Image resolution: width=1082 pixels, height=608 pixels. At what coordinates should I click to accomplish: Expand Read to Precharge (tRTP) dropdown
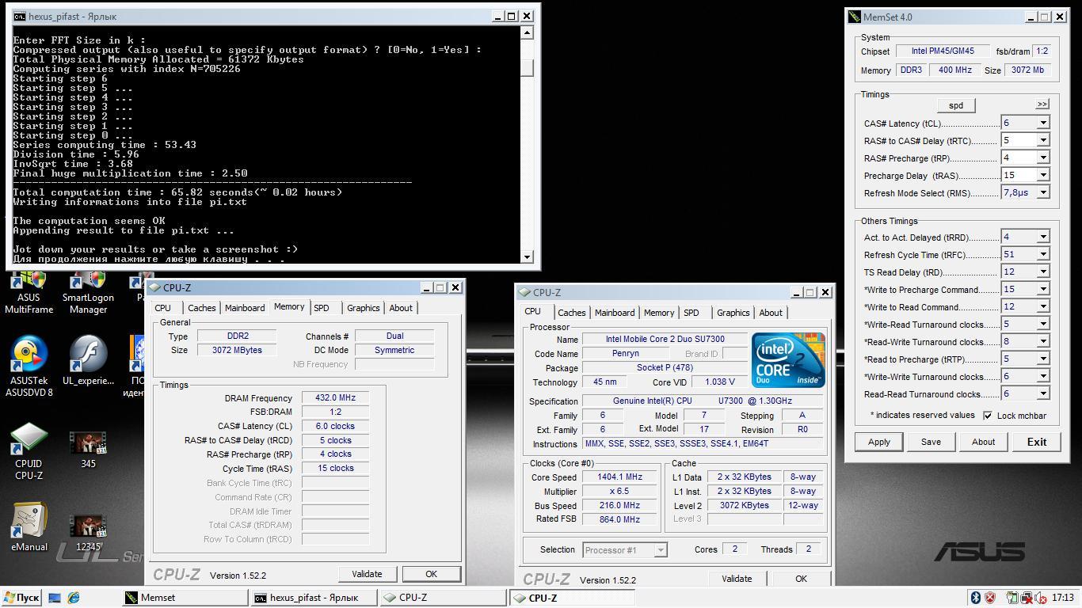[1043, 359]
